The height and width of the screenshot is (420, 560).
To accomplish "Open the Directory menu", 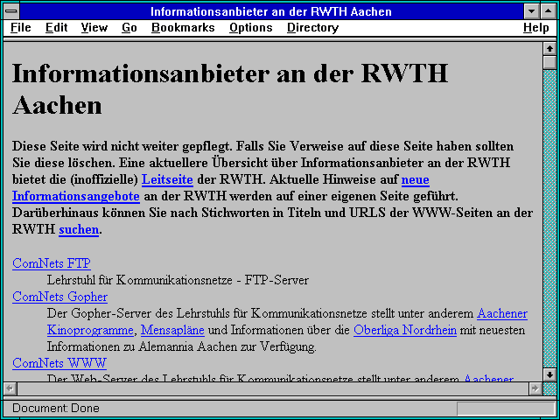I will click(313, 28).
